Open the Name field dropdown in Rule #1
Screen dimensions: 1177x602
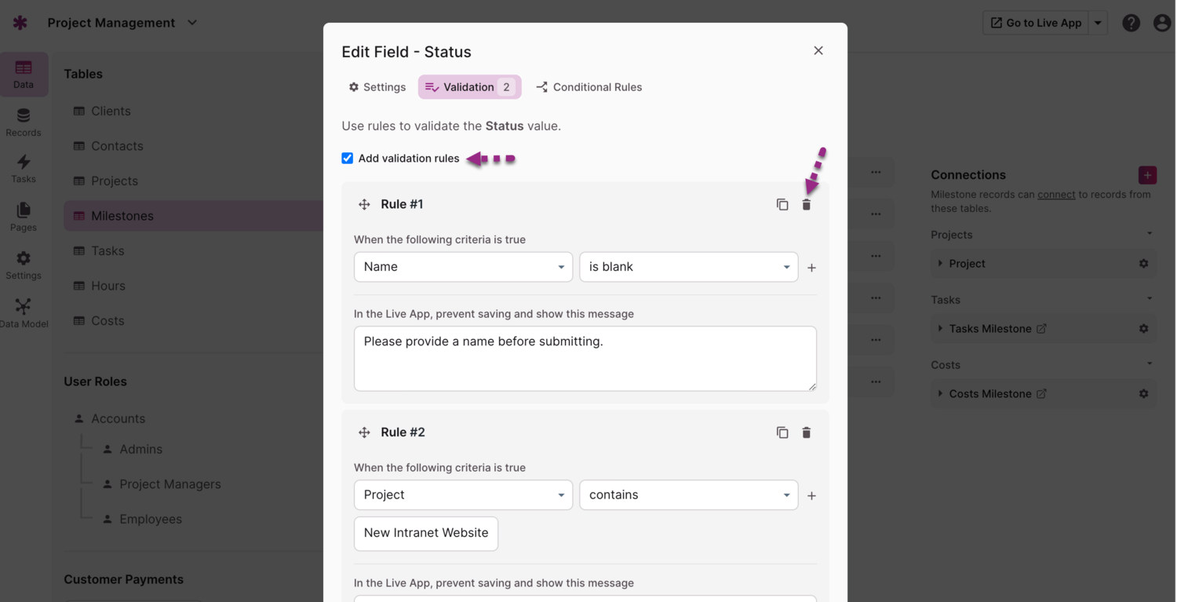[463, 267]
